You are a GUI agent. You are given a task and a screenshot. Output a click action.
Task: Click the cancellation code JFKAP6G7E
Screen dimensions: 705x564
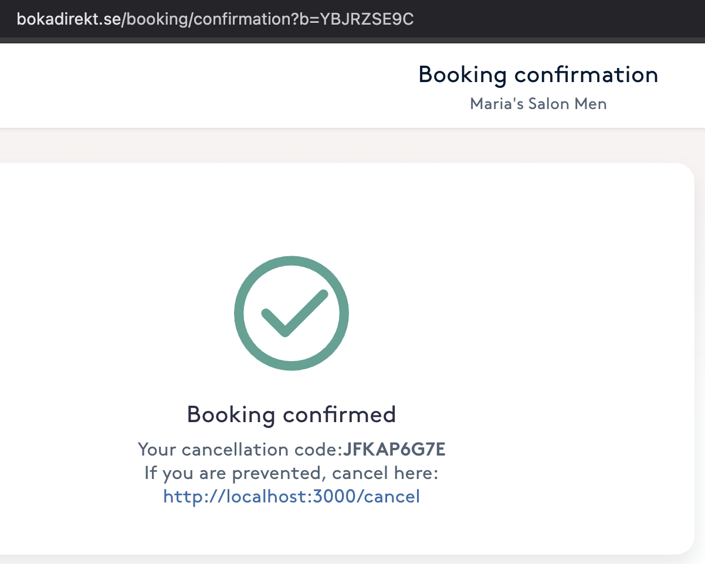pyautogui.click(x=394, y=450)
